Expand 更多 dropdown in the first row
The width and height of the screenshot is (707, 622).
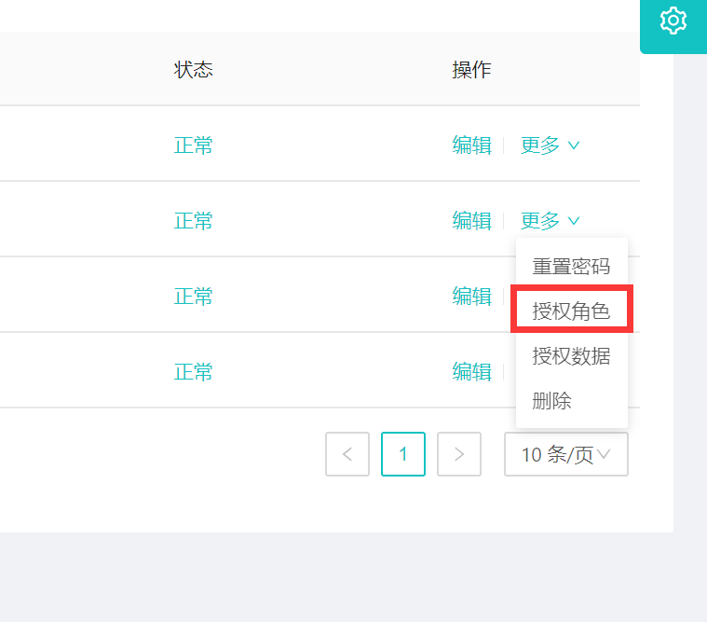tap(550, 145)
